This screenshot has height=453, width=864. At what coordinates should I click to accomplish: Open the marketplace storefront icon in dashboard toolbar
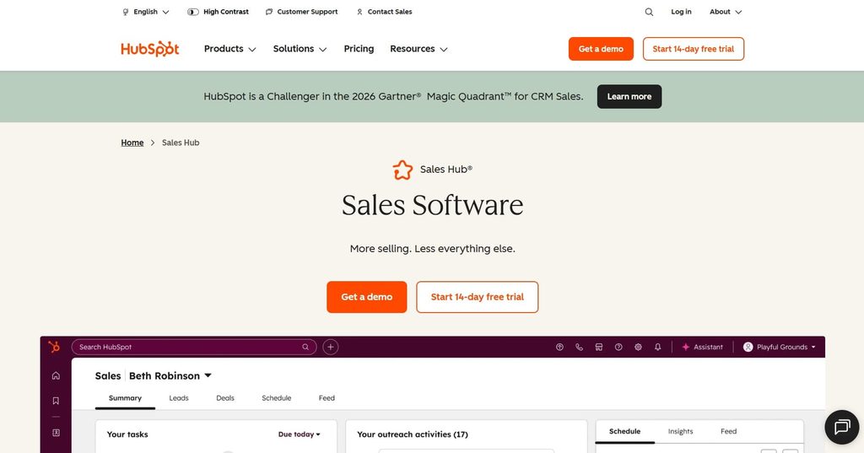599,347
